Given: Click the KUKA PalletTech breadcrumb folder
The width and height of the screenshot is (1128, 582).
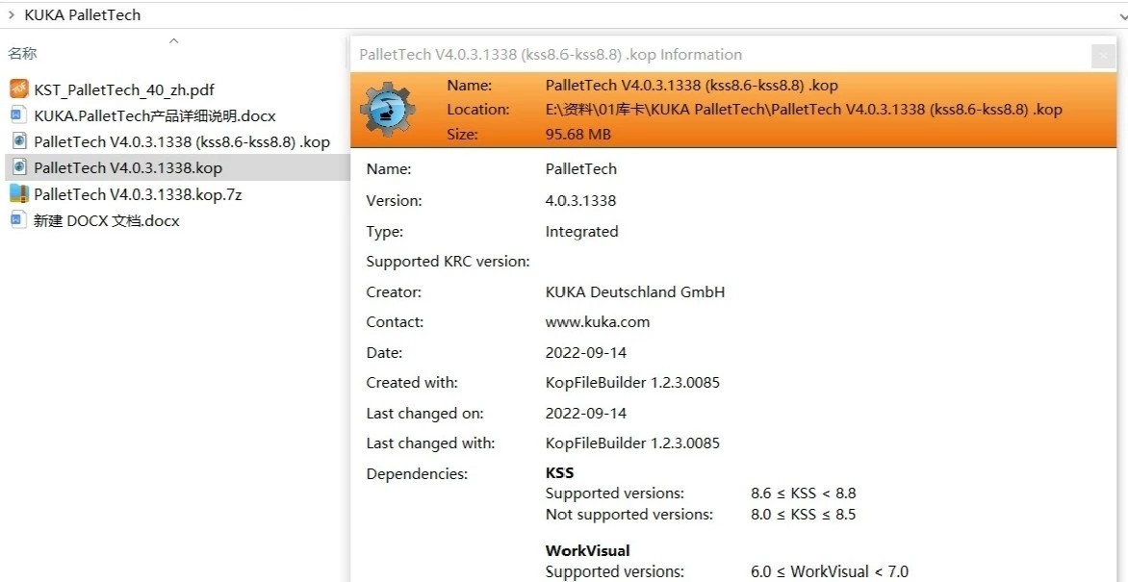Looking at the screenshot, I should [83, 14].
